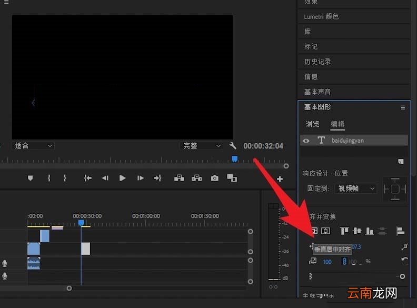The image size is (417, 308).
Task: Select the blue clip on upper video track
Action: click(x=45, y=236)
